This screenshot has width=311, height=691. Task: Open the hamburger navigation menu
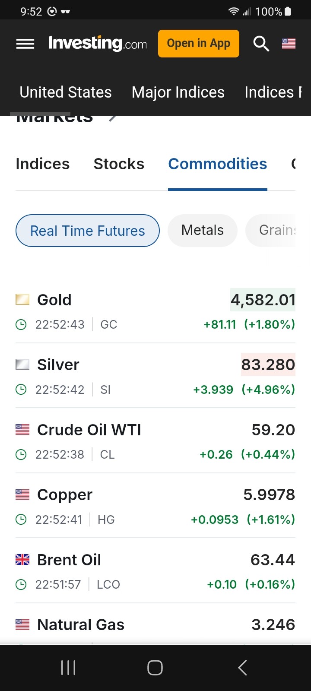[25, 44]
